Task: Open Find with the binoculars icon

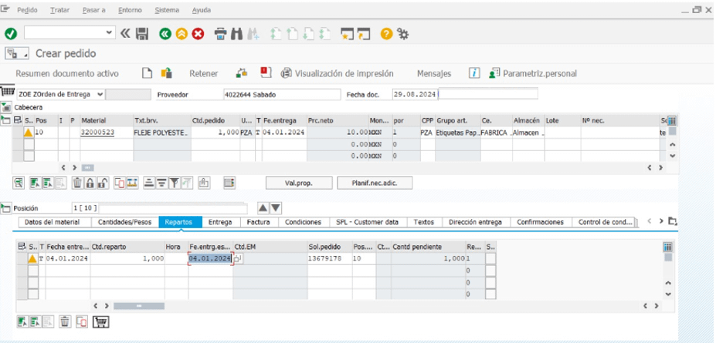Action: (x=237, y=33)
